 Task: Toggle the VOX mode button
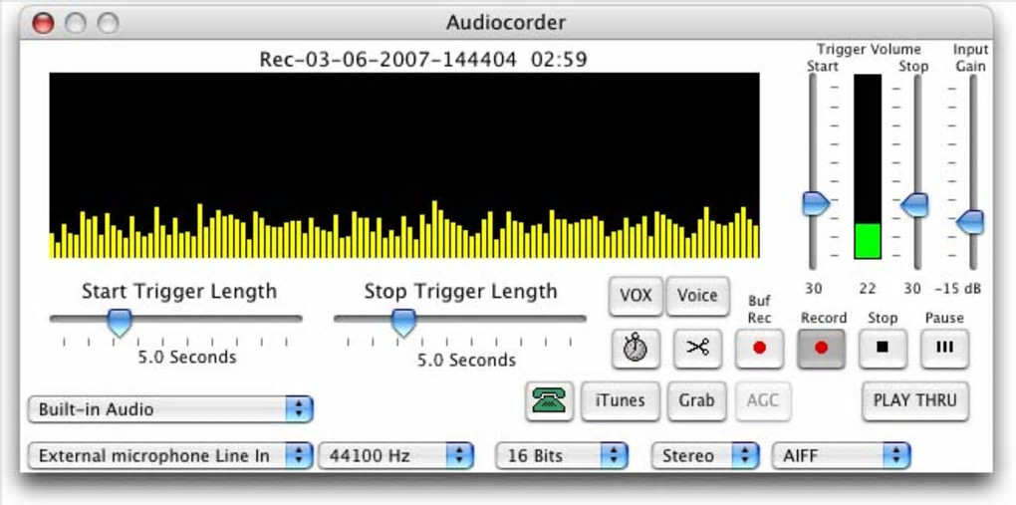click(635, 296)
